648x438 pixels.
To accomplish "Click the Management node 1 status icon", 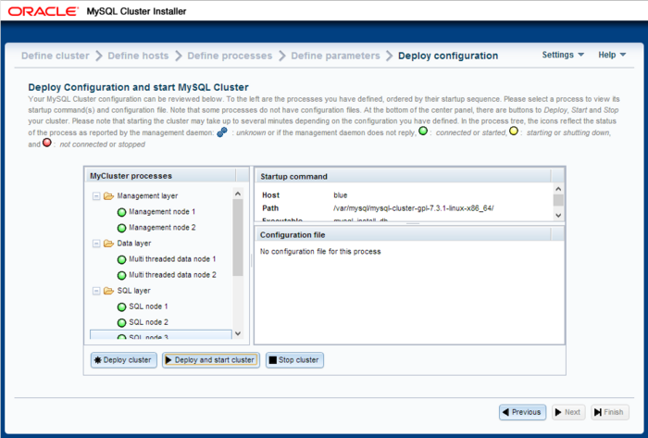I will [121, 212].
